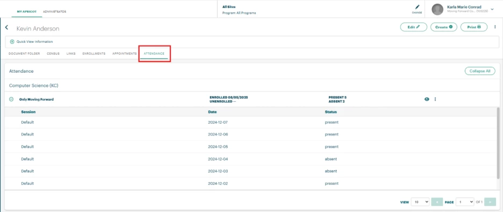Open the View rows-per-page dropdown

(x=420, y=202)
